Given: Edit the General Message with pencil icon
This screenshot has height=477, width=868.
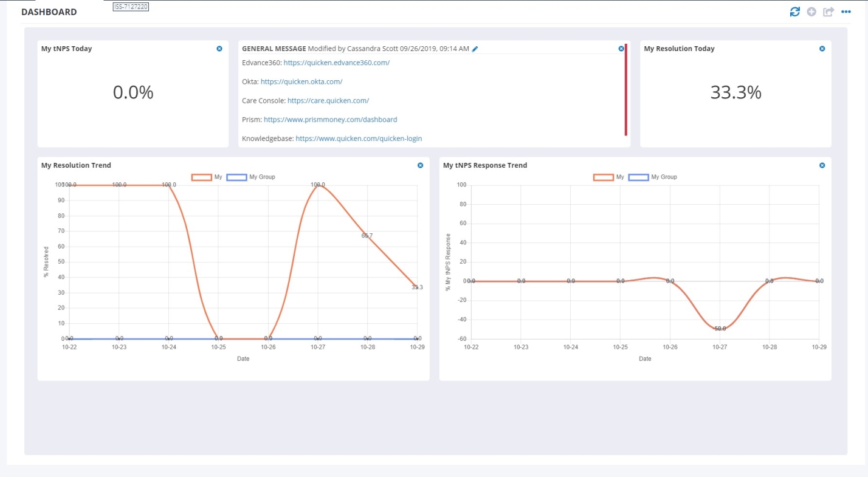Looking at the screenshot, I should (x=475, y=49).
